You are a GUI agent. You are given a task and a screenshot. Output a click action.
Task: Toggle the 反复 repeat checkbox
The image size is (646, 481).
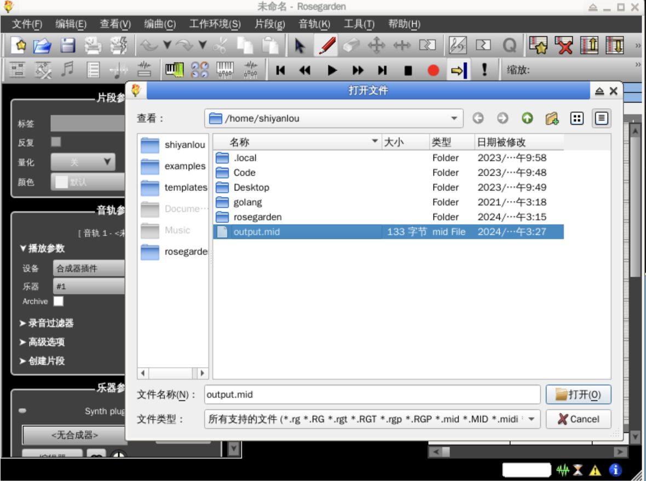coord(56,142)
